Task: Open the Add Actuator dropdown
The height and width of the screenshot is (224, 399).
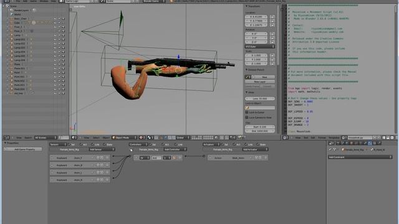Action: click(255, 149)
